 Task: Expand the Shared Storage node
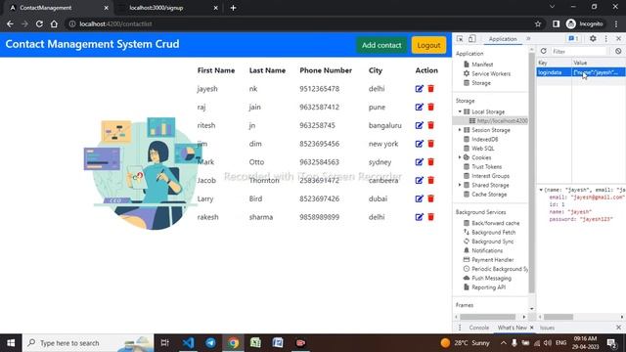[460, 185]
